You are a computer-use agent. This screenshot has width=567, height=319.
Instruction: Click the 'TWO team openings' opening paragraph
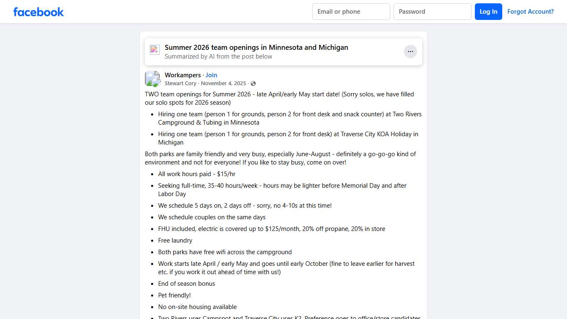[279, 98]
